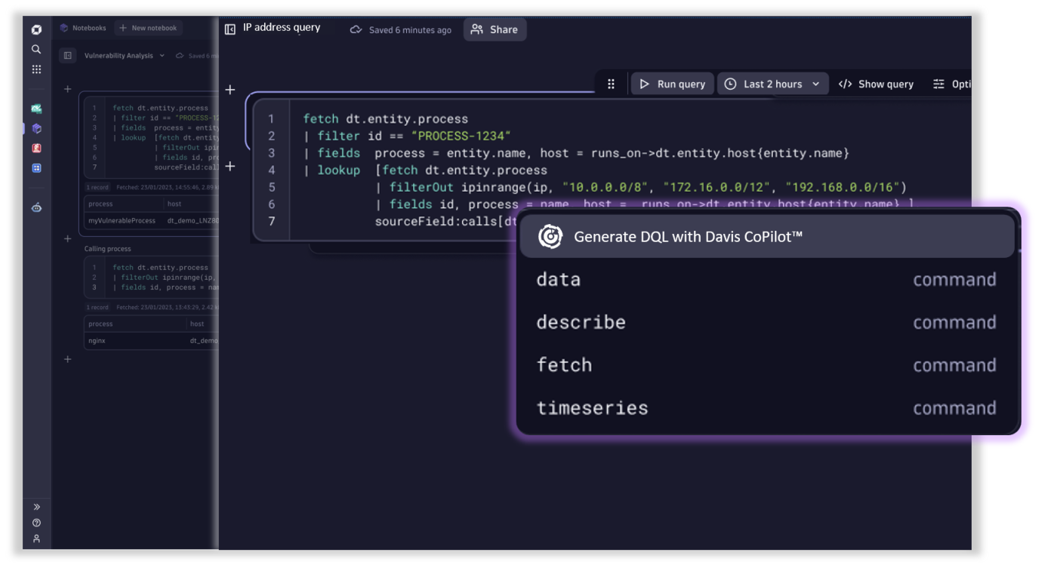Viewport: 1057px width, 577px height.
Task: Open the Davis CoPilot robot icon
Action: tap(35, 207)
